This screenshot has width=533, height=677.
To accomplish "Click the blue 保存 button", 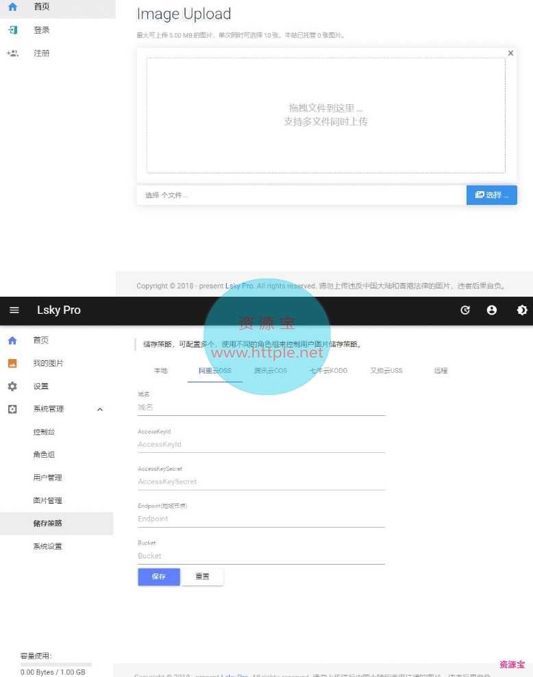I will pos(159,577).
